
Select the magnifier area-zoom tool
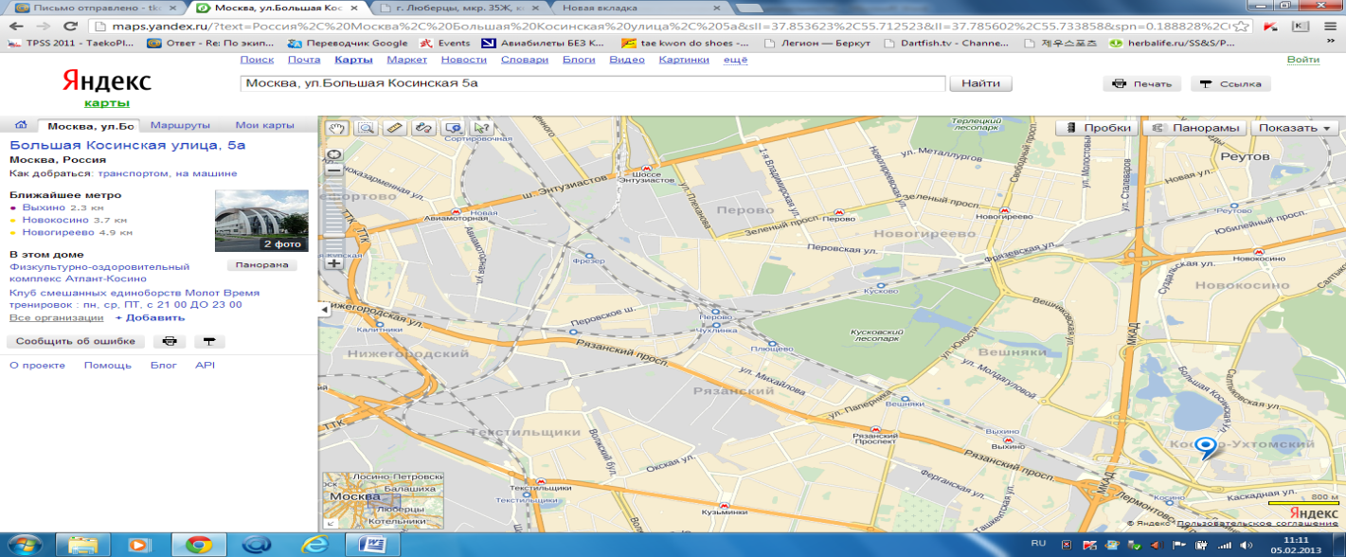[x=366, y=127]
